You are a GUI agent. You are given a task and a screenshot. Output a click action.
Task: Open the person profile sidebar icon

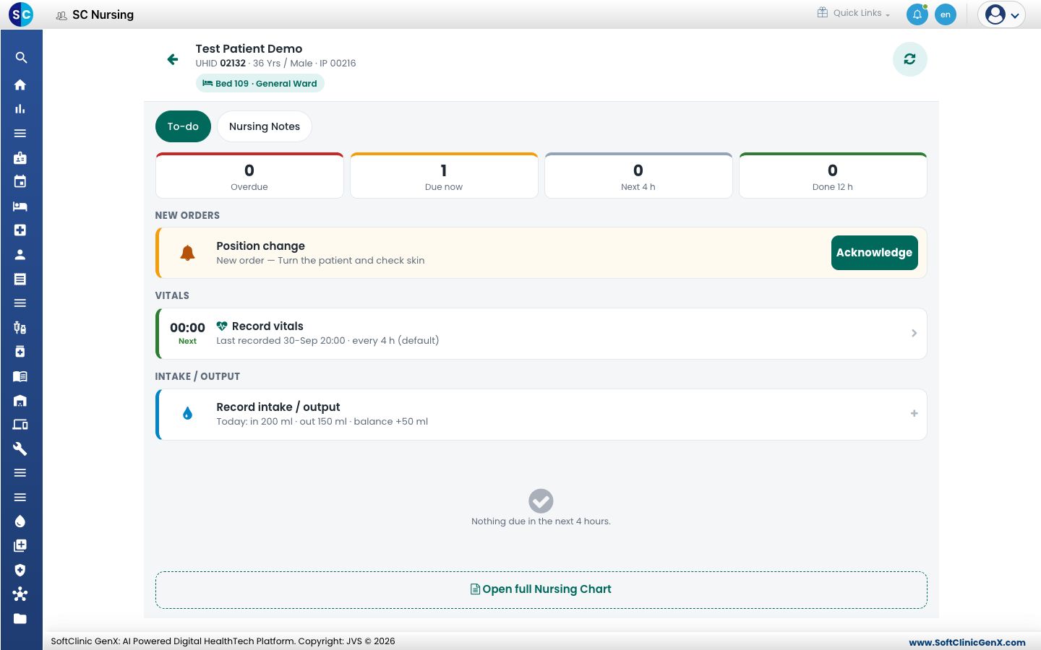pyautogui.click(x=20, y=254)
